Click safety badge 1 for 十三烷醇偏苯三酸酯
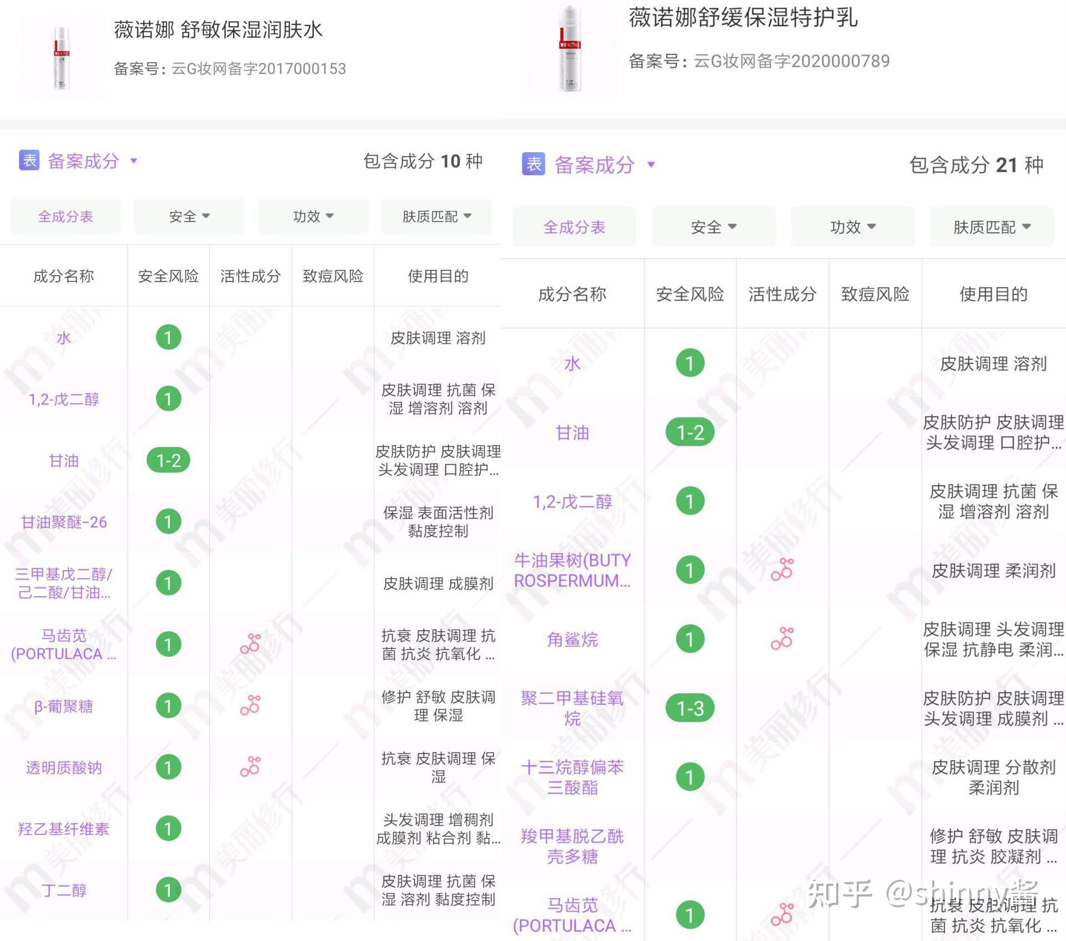Screen dimensions: 1066x941 pyautogui.click(x=690, y=777)
